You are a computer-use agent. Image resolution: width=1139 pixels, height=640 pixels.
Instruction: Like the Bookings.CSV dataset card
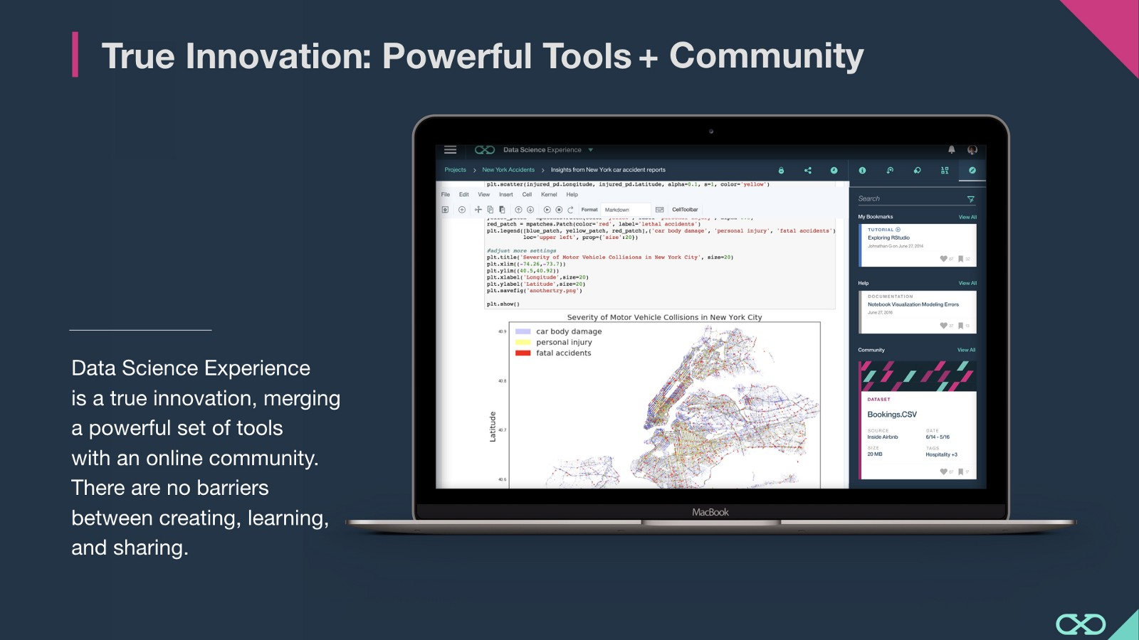pos(944,471)
